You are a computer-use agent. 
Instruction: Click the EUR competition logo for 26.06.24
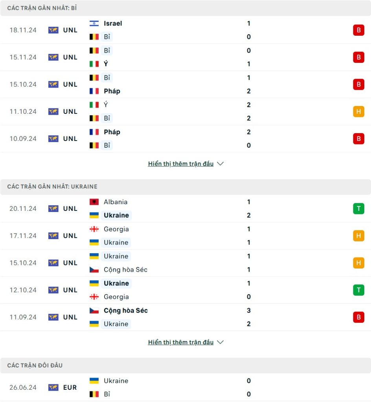coord(53,387)
